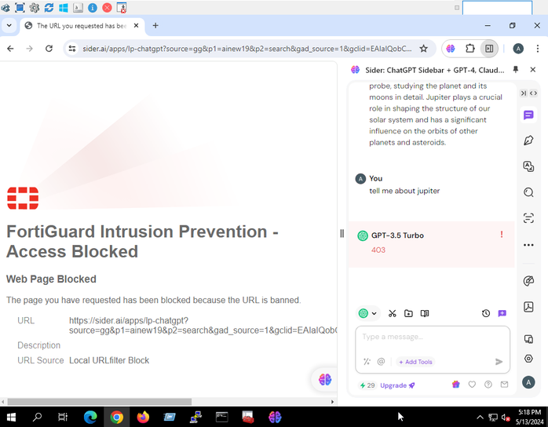Viewport: 548px width, 427px height.
Task: Reload the current page
Action: 49,49
